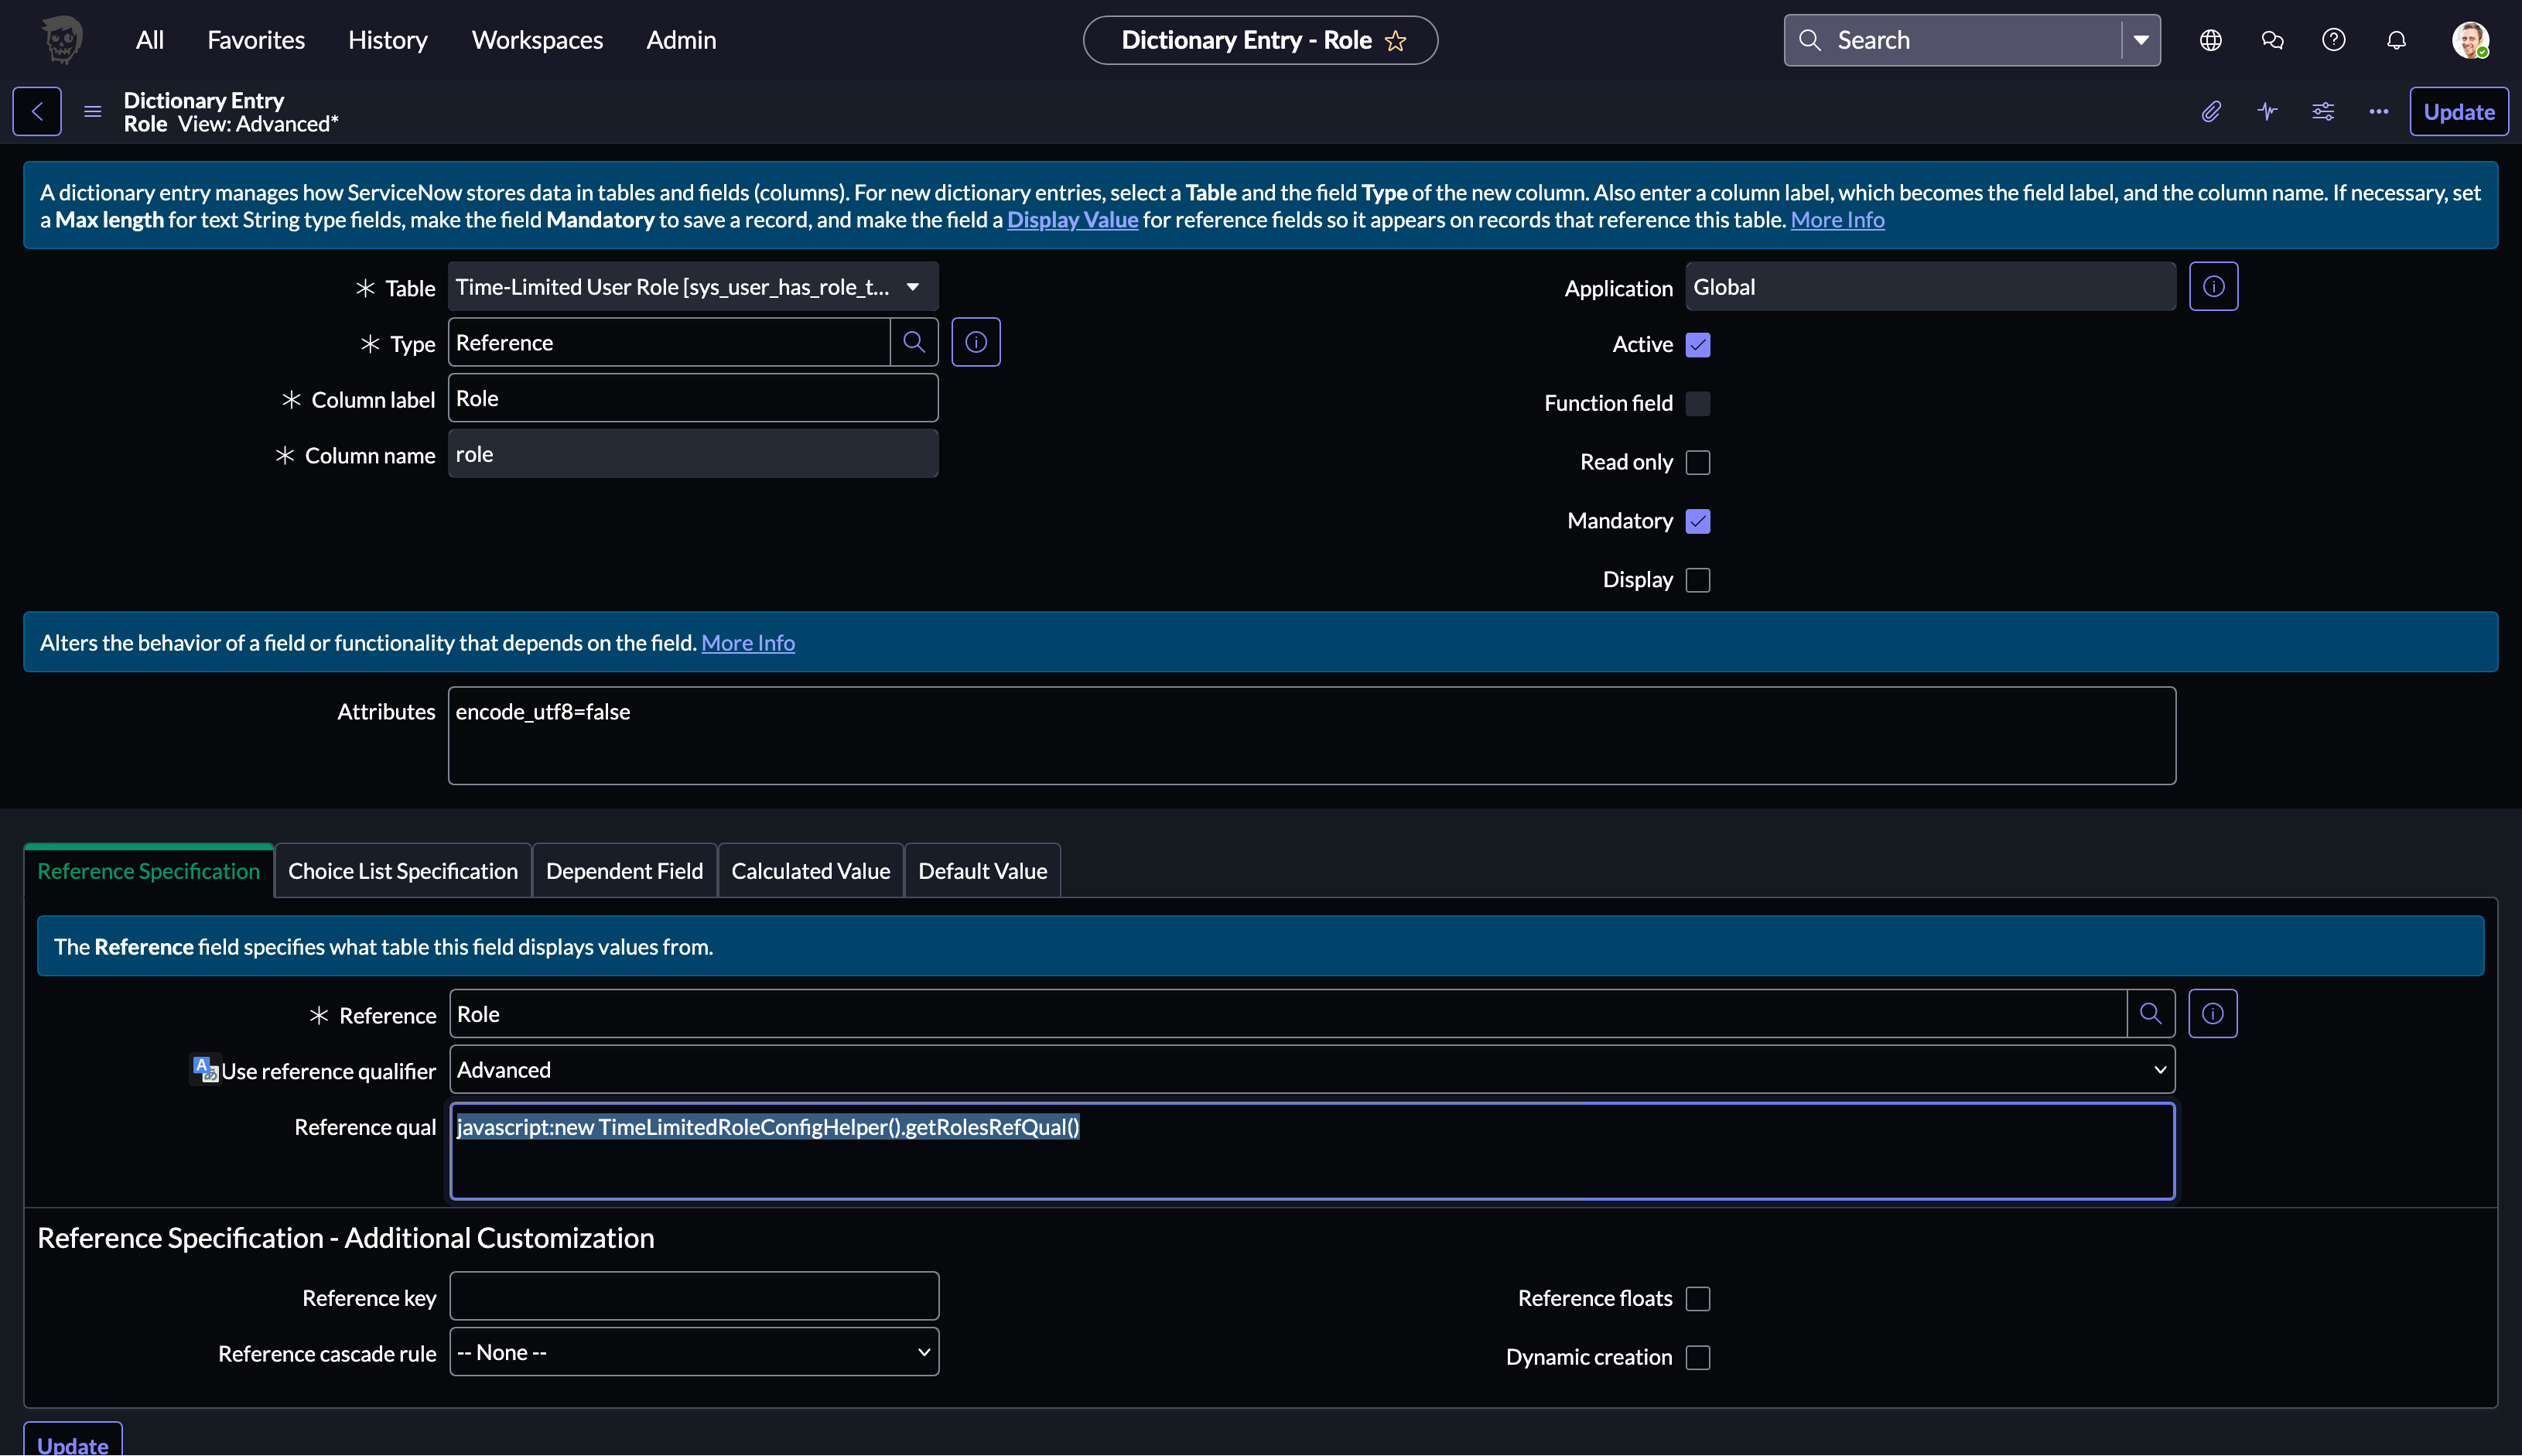
Task: Open the more options ellipsis menu
Action: pyautogui.click(x=2378, y=111)
